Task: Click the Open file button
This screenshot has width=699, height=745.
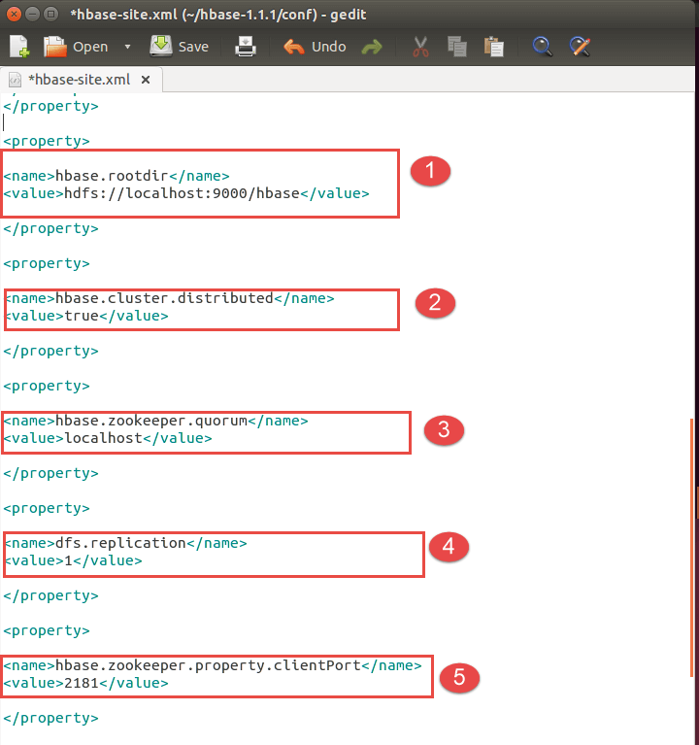Action: [x=77, y=46]
